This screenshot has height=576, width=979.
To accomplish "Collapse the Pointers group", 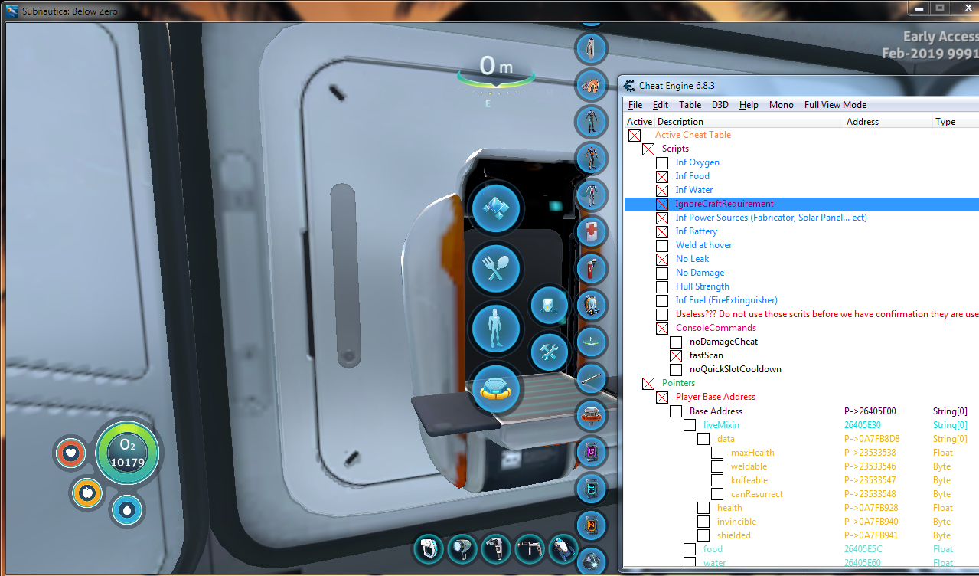I will 648,383.
